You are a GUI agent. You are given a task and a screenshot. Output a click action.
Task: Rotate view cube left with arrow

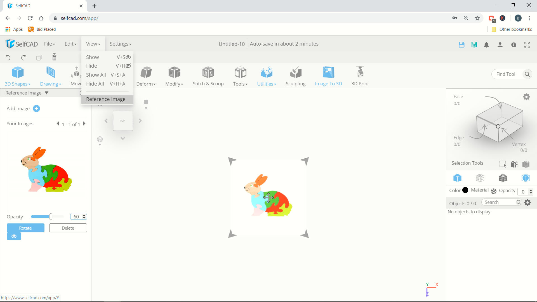click(106, 121)
